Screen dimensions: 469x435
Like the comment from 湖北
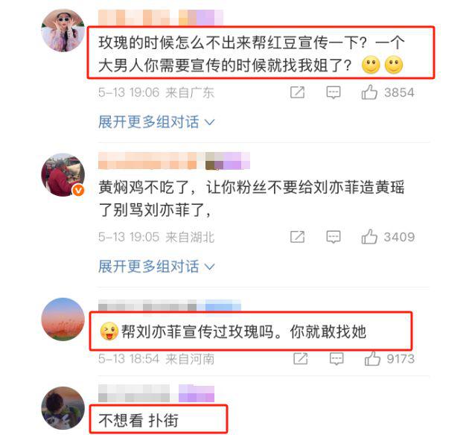[x=369, y=237]
